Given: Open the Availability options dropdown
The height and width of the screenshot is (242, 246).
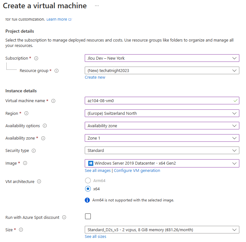Looking at the screenshot, I should [162, 126].
